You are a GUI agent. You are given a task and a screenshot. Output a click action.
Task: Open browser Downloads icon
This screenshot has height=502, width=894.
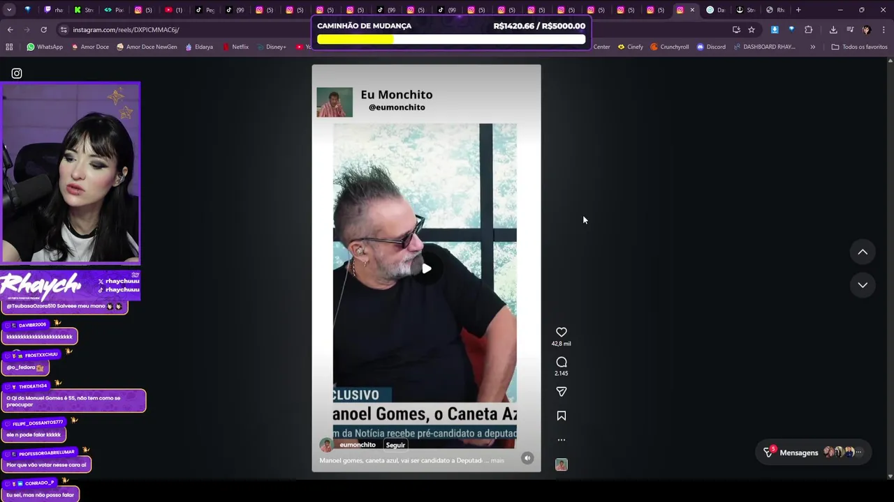(833, 30)
